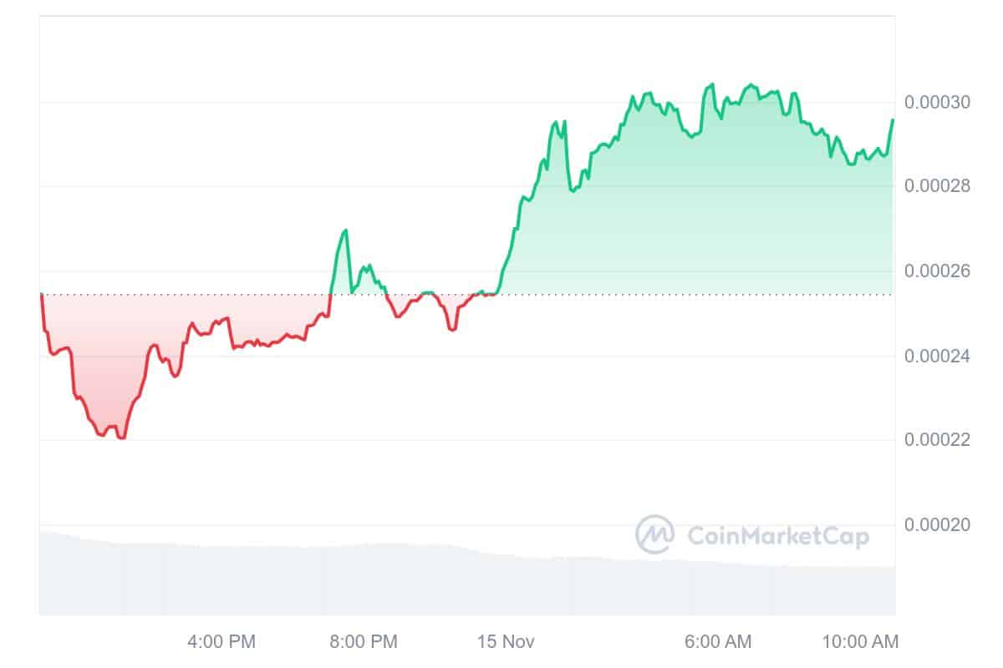The image size is (1003, 668).
Task: Click the green spike just before 8:00 PM
Action: [345, 230]
